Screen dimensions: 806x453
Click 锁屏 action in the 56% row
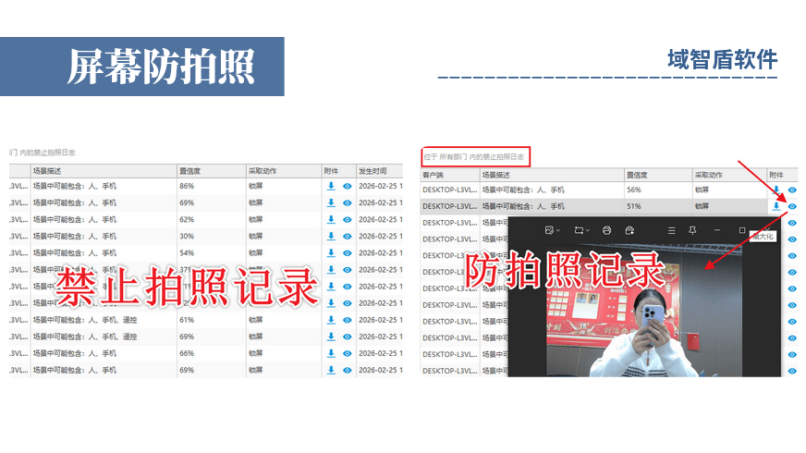tap(702, 190)
